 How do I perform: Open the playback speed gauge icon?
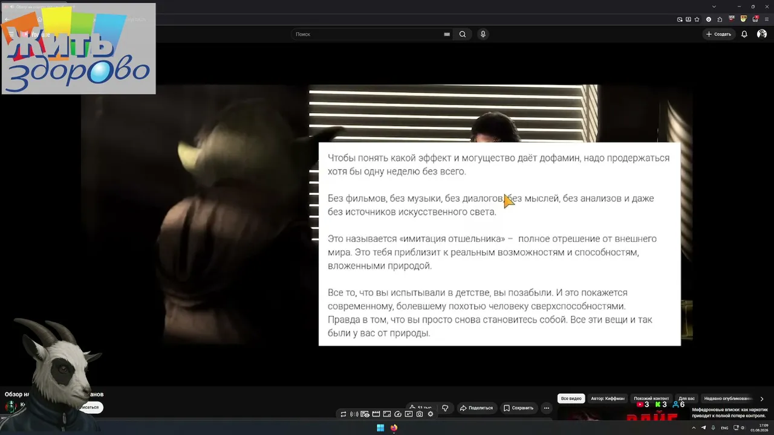398,414
